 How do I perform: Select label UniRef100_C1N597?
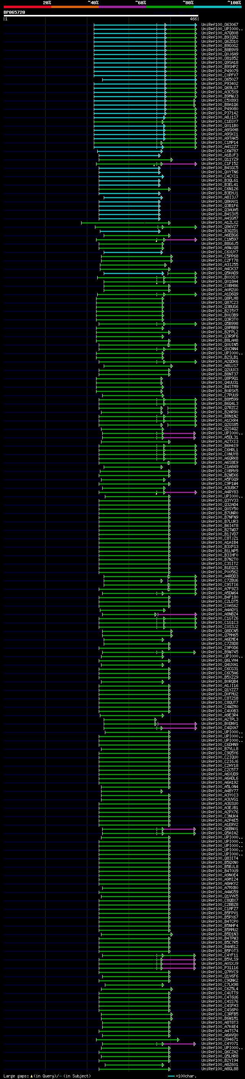[220, 240]
